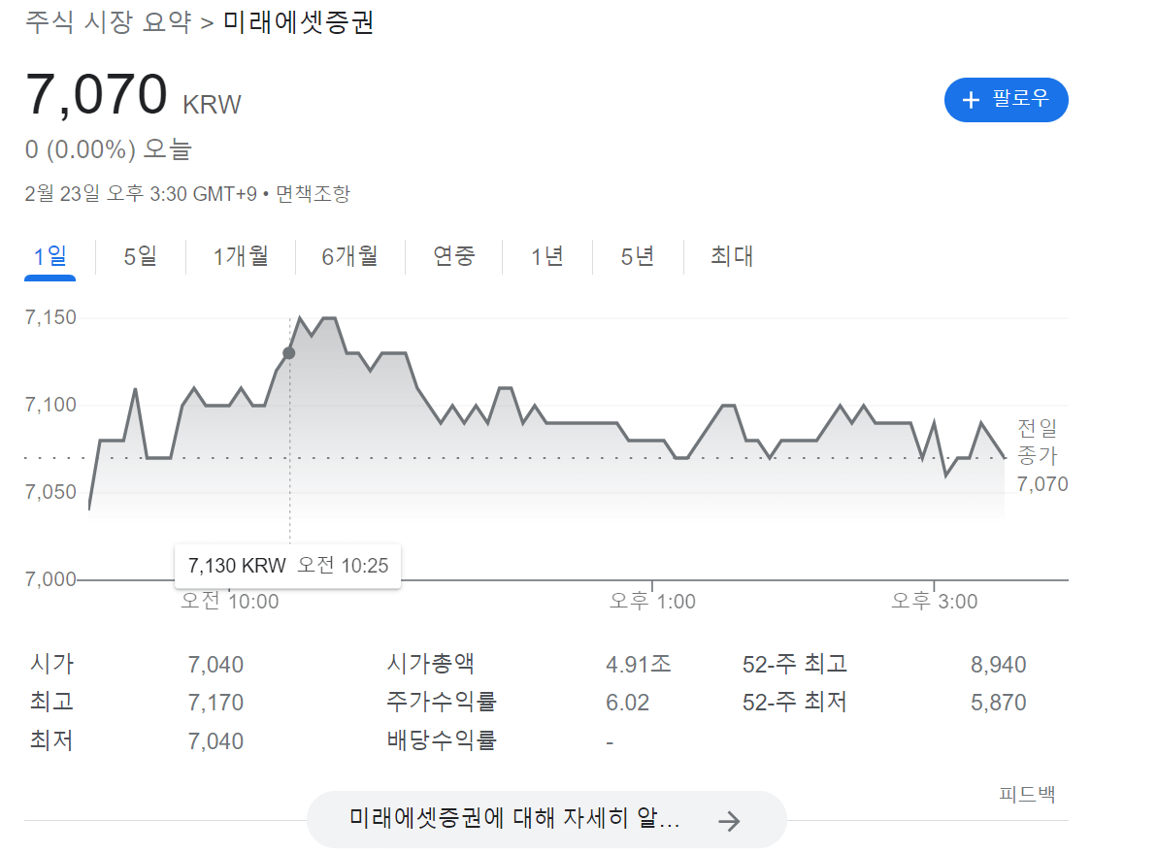The image size is (1157, 853).
Task: Open the 6개월 chart tab
Action: point(349,257)
